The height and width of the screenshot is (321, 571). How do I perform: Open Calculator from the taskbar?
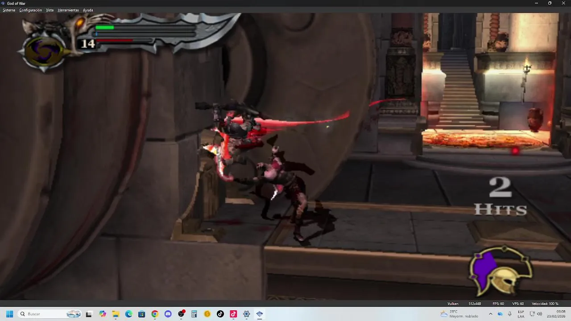(x=194, y=314)
